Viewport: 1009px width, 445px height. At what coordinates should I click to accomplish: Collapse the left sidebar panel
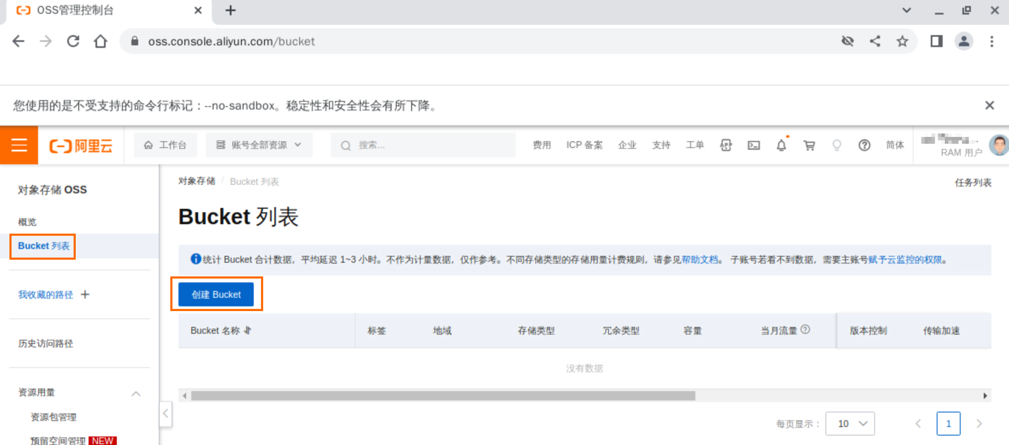(x=166, y=414)
